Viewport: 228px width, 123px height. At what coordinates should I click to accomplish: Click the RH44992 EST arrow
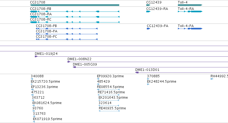(212, 79)
